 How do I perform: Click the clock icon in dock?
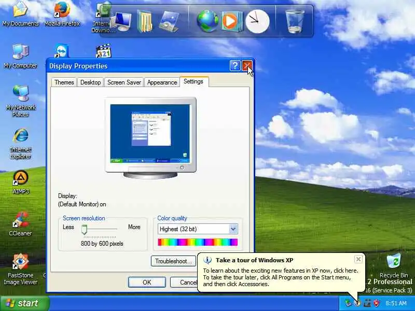click(257, 21)
